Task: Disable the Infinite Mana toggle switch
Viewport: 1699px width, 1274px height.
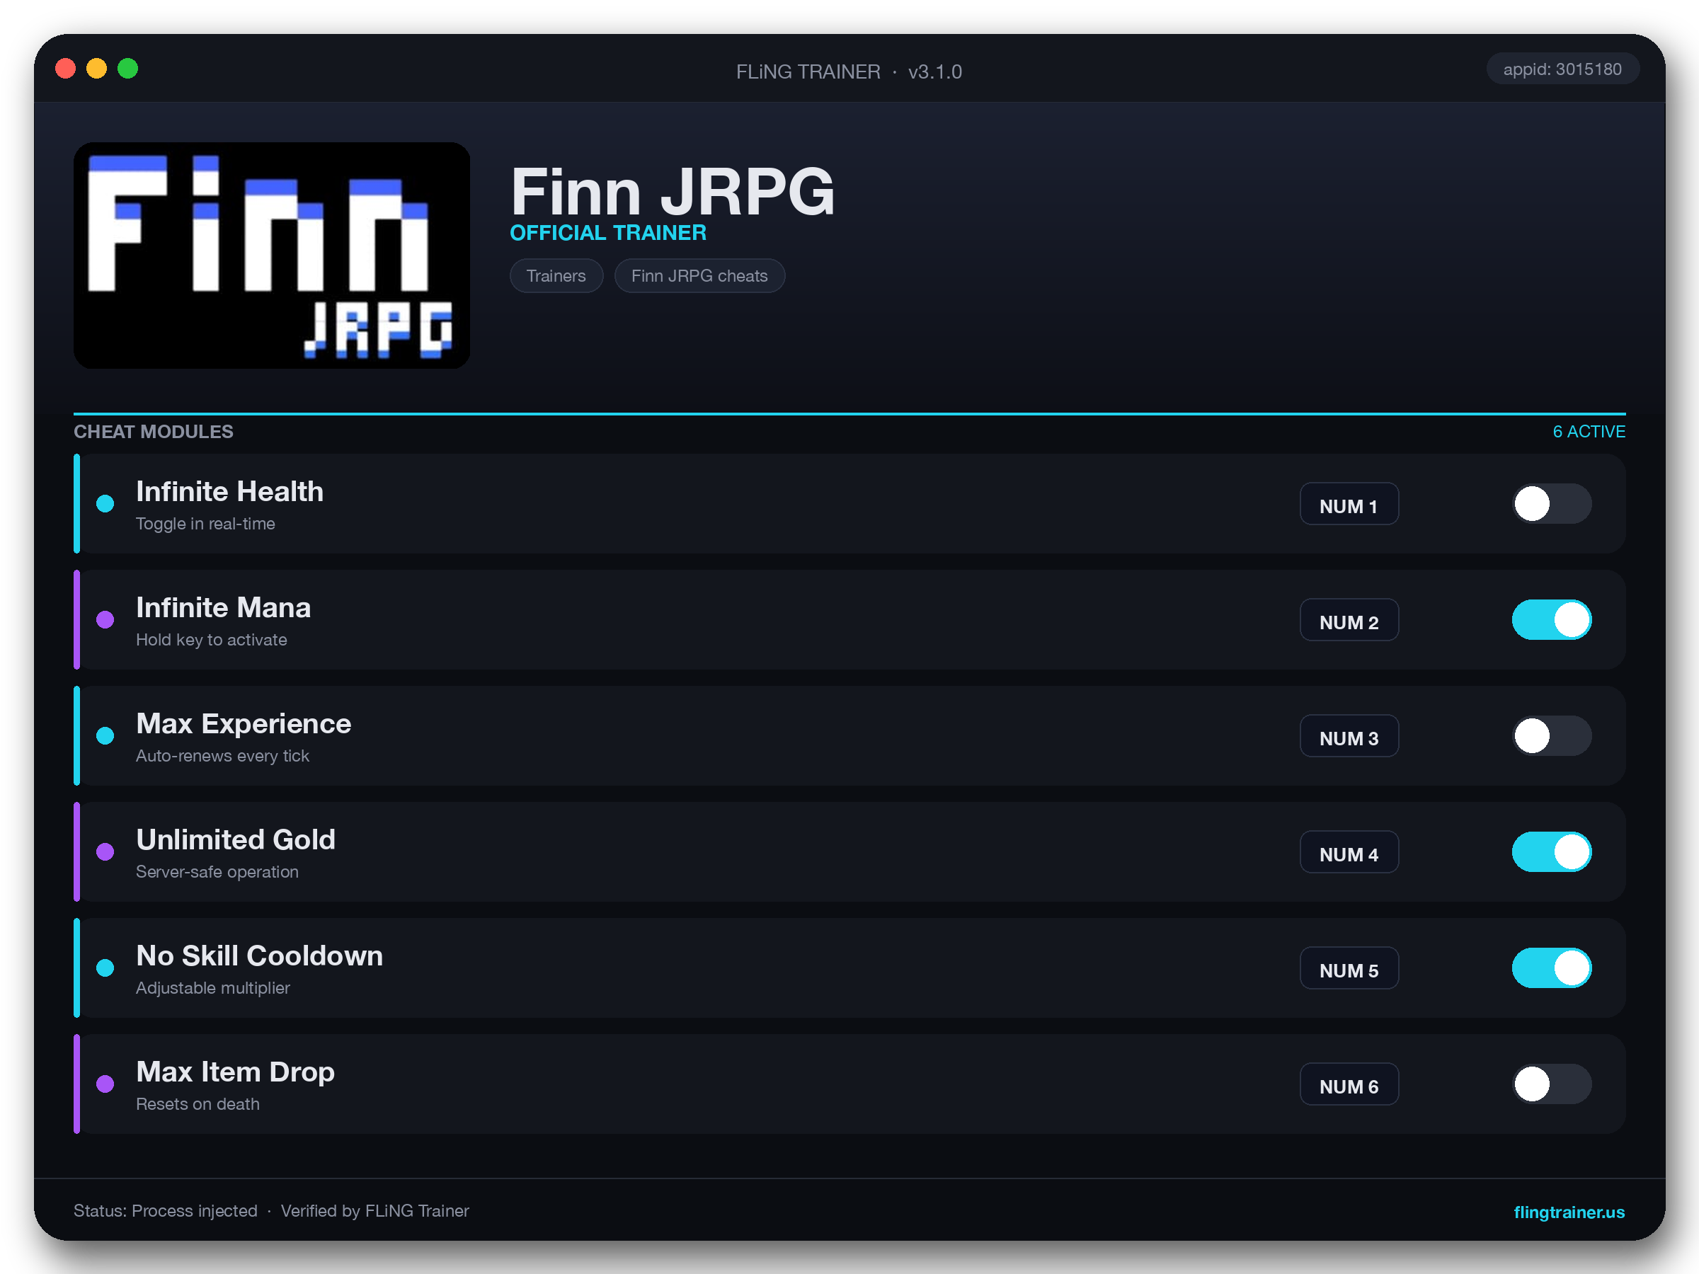Action: pos(1552,620)
